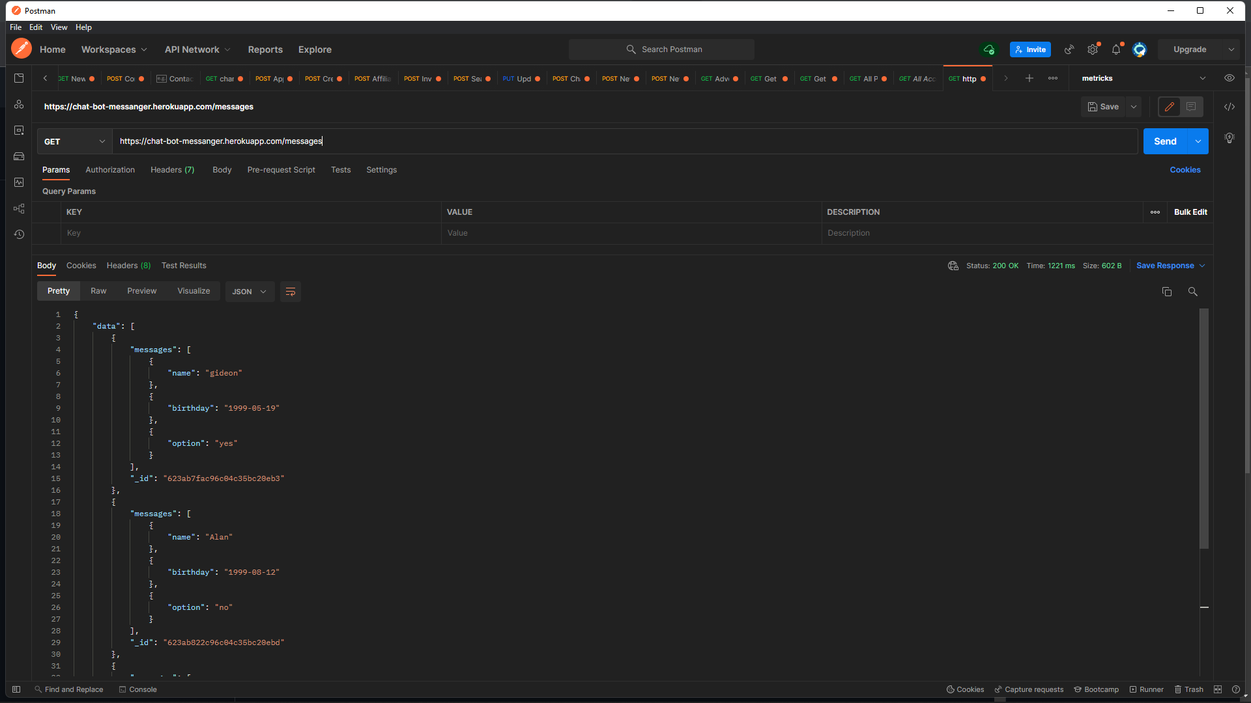This screenshot has height=703, width=1251.
Task: Click the lightbulb info icon
Action: click(x=1229, y=138)
